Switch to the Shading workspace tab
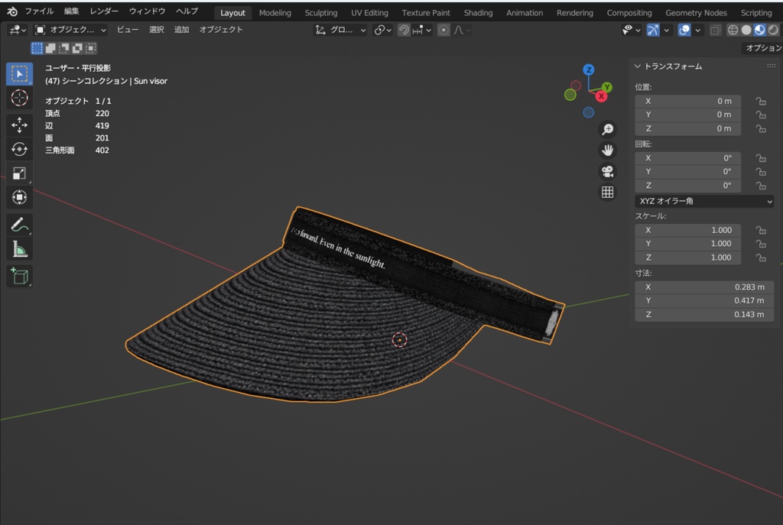This screenshot has height=525, width=783. click(478, 13)
